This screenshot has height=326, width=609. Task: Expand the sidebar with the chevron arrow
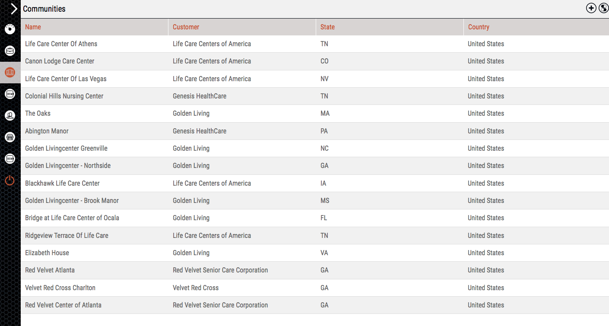(x=14, y=9)
